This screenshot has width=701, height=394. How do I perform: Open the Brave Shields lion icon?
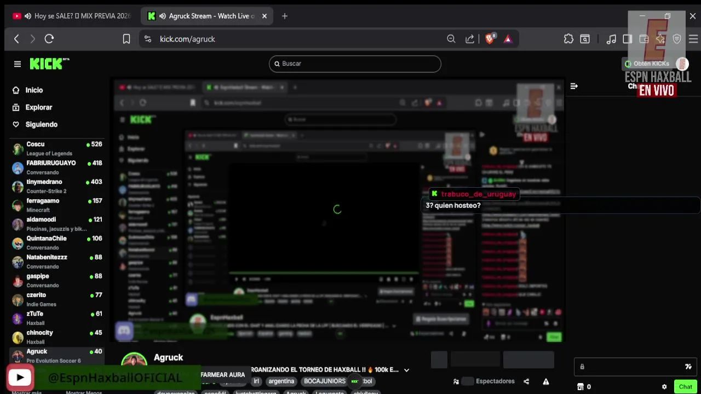(x=490, y=39)
